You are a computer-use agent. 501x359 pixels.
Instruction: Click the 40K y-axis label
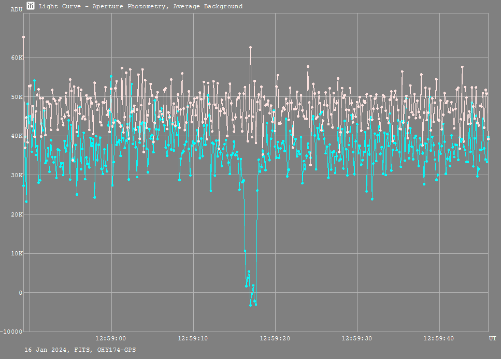coord(17,136)
